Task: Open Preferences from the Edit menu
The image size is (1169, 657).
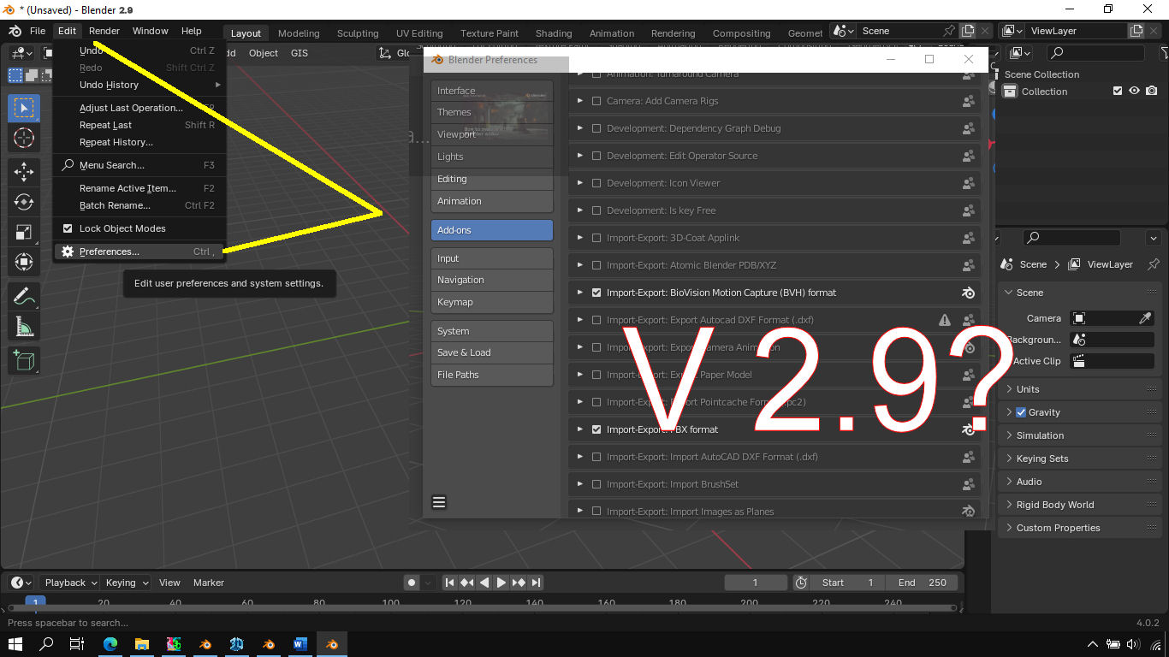Action: point(139,252)
